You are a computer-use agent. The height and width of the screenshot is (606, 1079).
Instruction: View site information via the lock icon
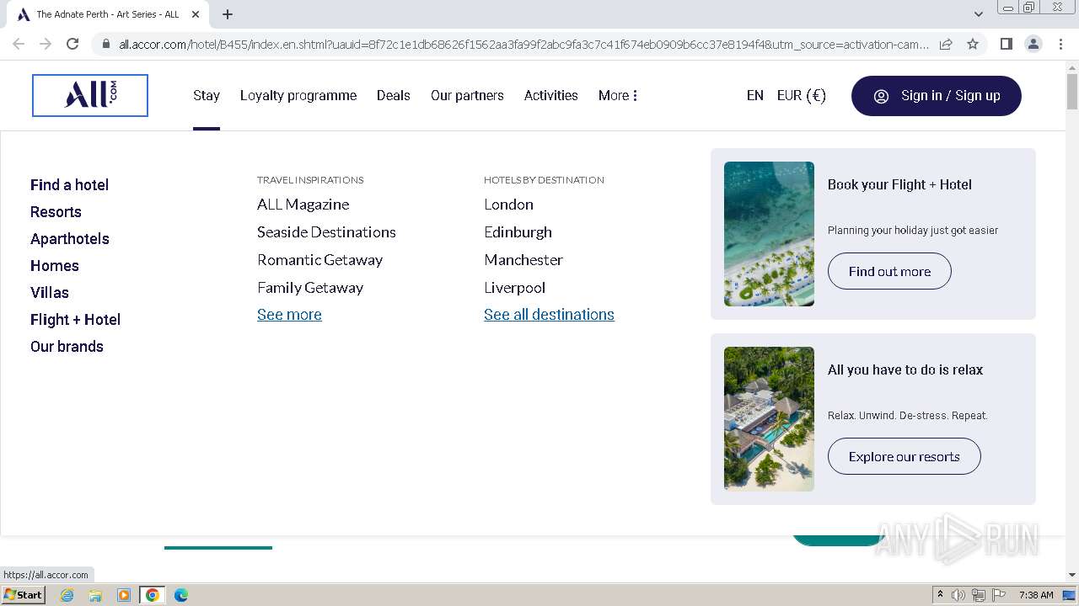pyautogui.click(x=105, y=44)
